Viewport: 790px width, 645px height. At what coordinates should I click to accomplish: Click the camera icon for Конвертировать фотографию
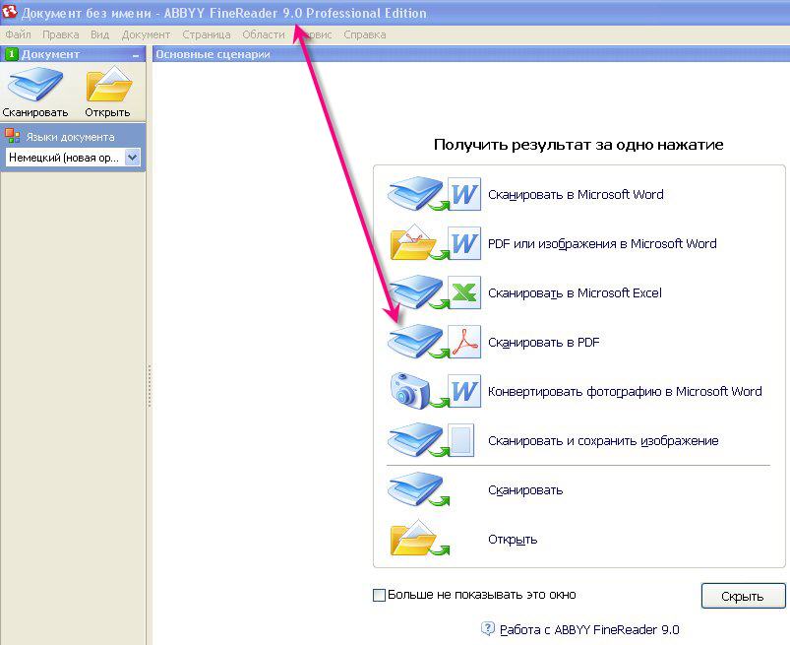(434, 391)
